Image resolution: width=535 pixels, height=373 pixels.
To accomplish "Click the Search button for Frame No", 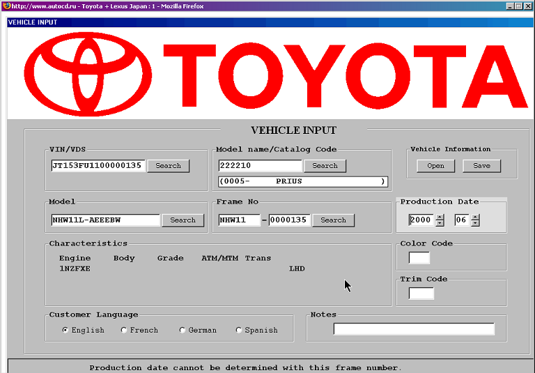I will tap(334, 220).
